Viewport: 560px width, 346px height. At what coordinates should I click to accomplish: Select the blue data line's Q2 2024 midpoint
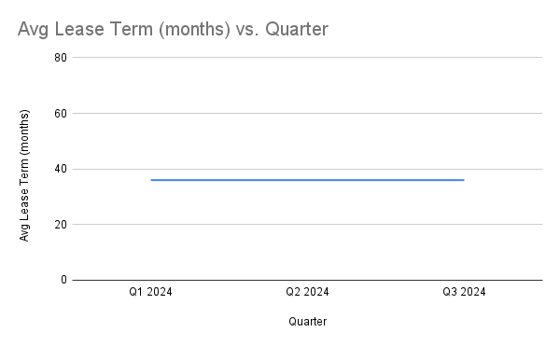point(307,180)
